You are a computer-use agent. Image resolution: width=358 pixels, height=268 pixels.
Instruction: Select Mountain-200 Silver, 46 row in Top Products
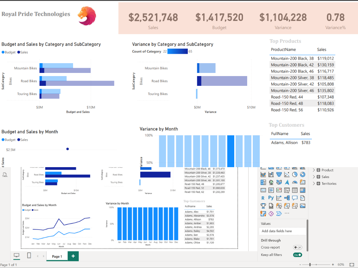tap(302, 90)
